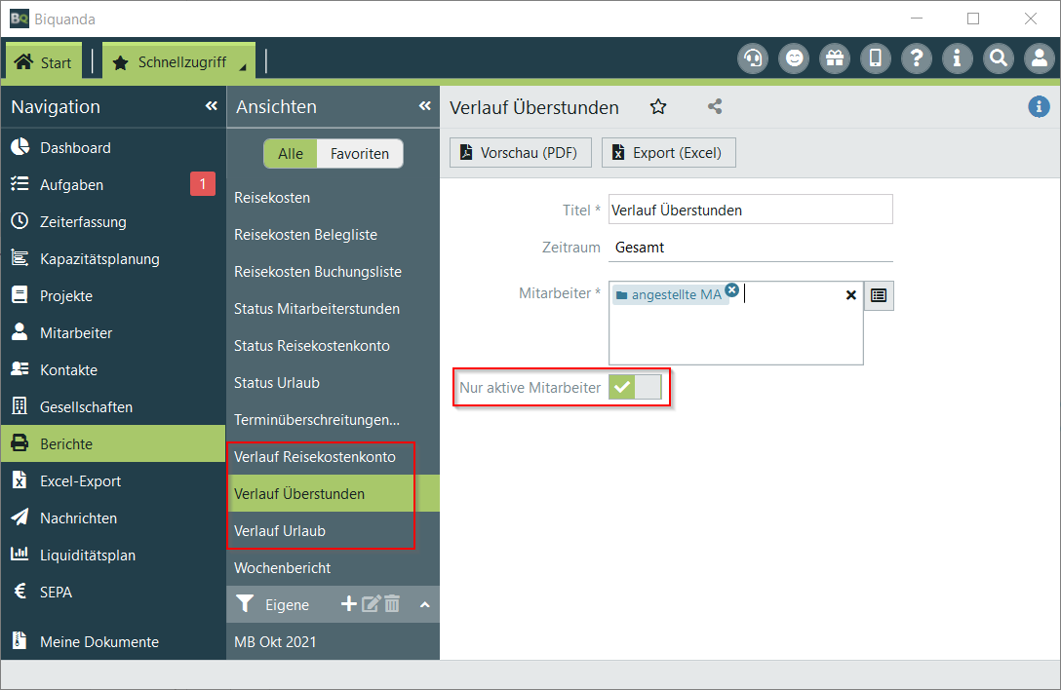Open Zeiterfassung in the navigation
Viewport: 1061px width, 690px height.
point(83,222)
